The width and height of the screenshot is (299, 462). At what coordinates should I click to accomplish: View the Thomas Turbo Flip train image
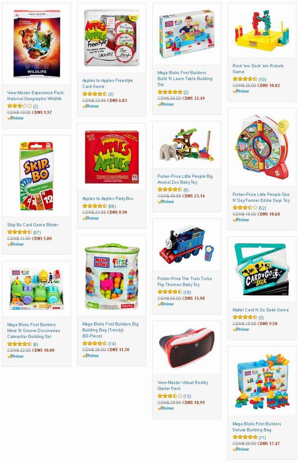(187, 244)
